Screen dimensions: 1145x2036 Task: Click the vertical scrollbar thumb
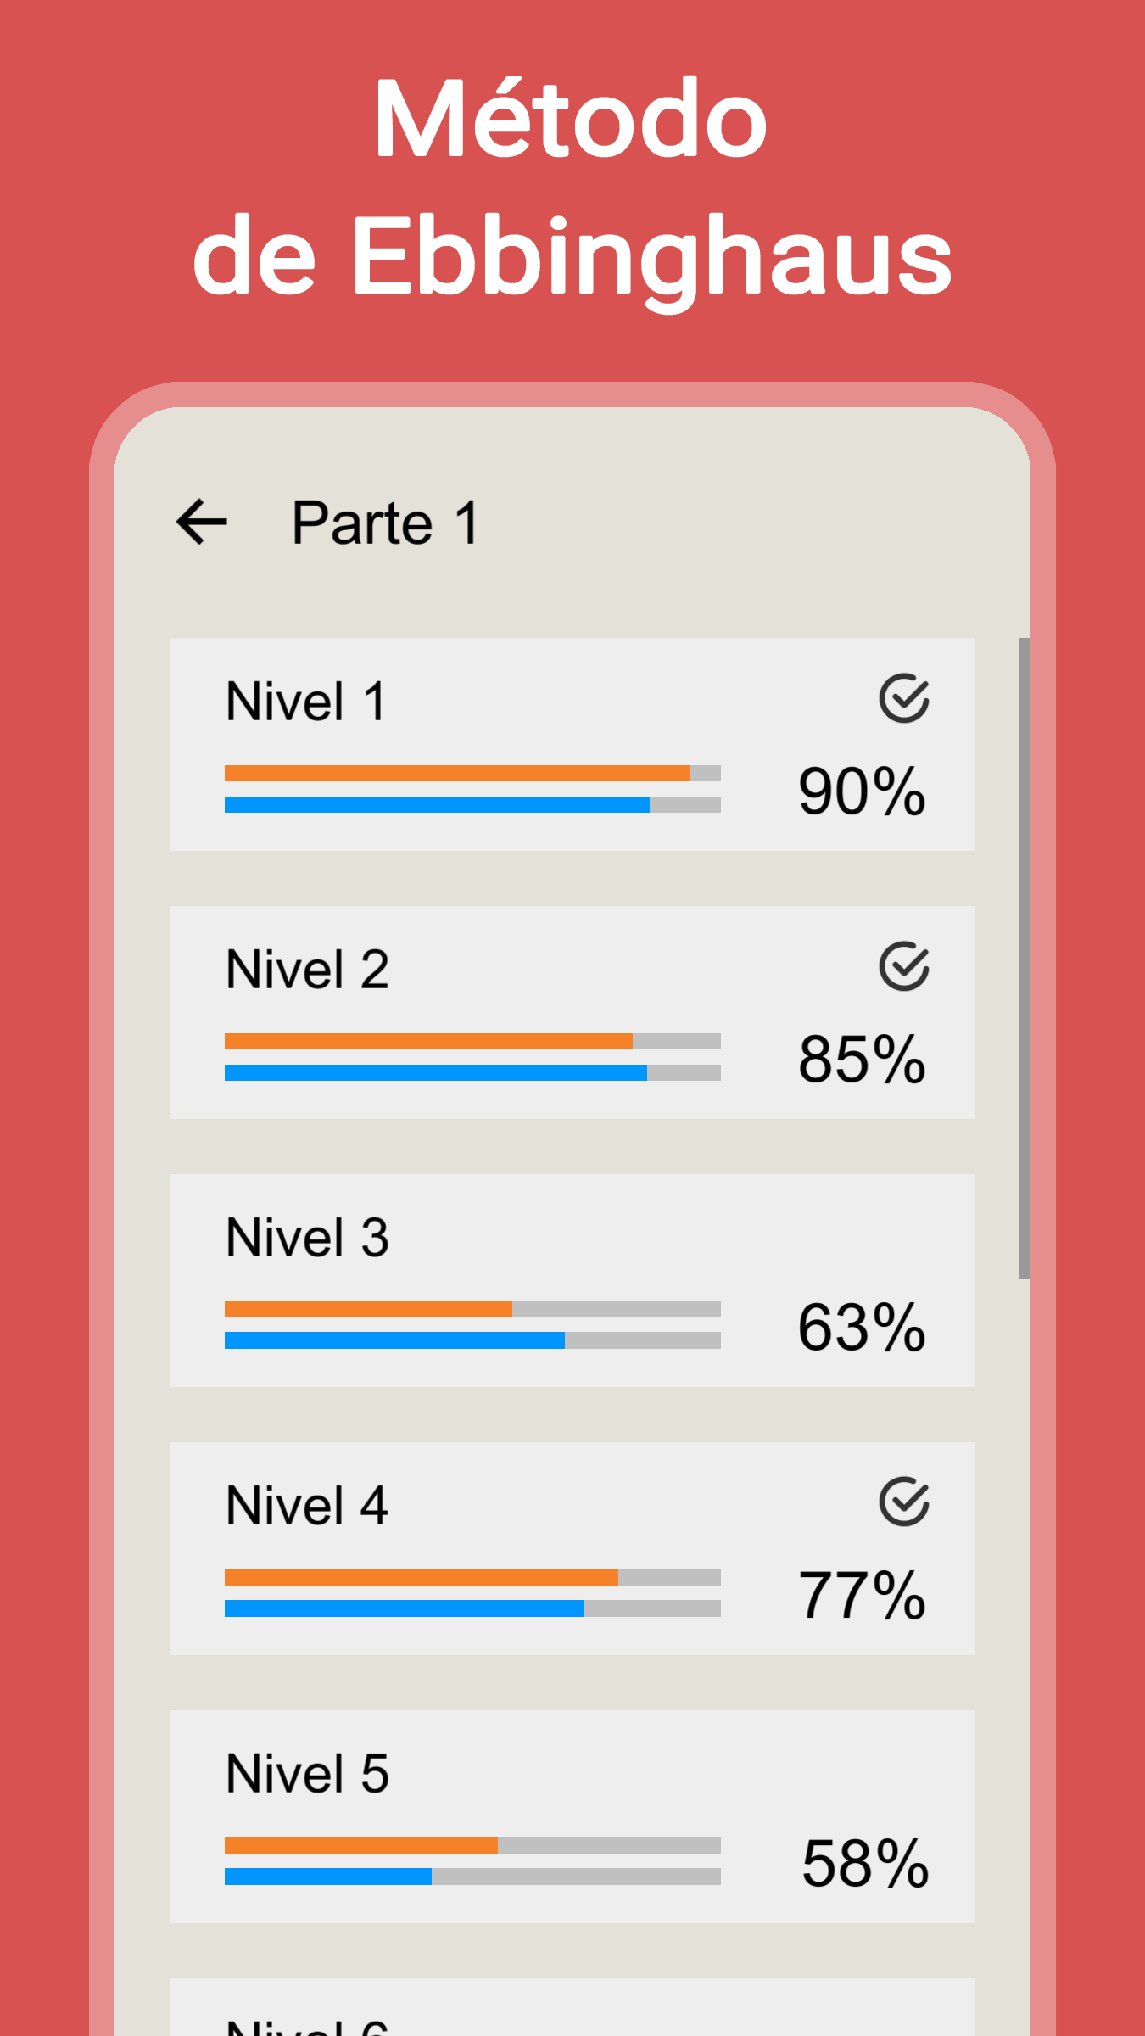tap(1025, 959)
